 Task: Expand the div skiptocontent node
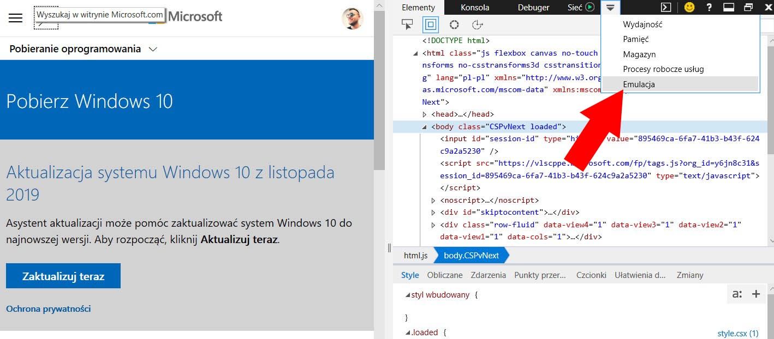[x=434, y=213]
